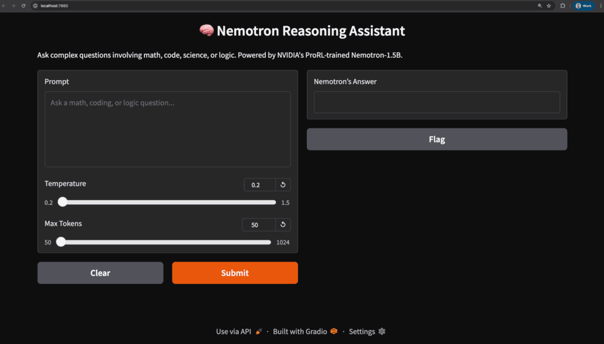Focus the Prompt text area
604x344 pixels.
(168, 129)
